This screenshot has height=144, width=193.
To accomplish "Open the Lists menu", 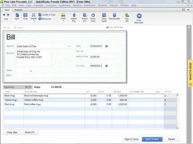I will pos(29,5).
